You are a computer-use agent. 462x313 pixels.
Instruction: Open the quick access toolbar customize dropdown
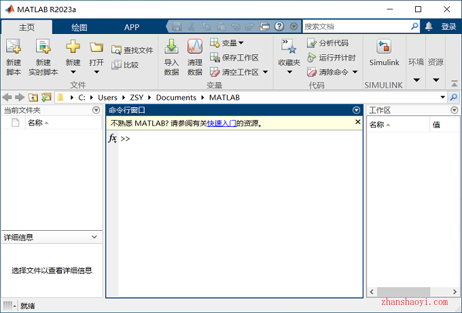pos(294,26)
